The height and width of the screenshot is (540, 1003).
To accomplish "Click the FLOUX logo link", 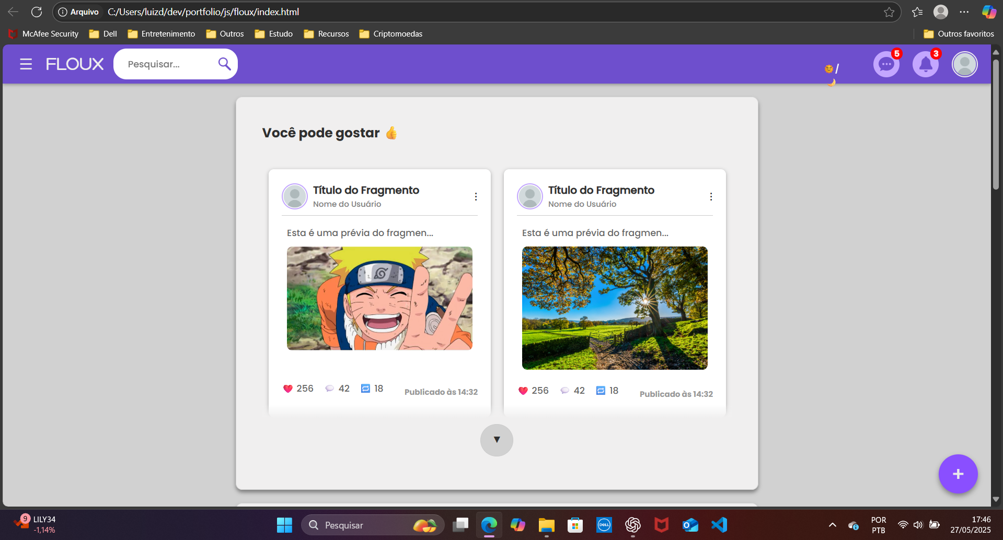I will (75, 64).
